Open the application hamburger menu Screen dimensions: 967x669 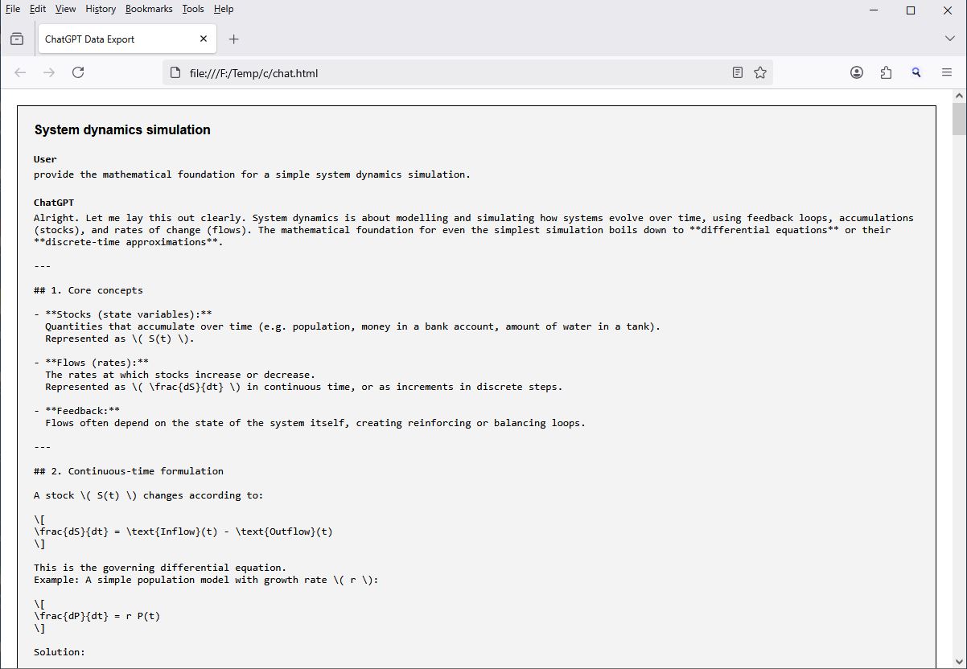tap(947, 72)
